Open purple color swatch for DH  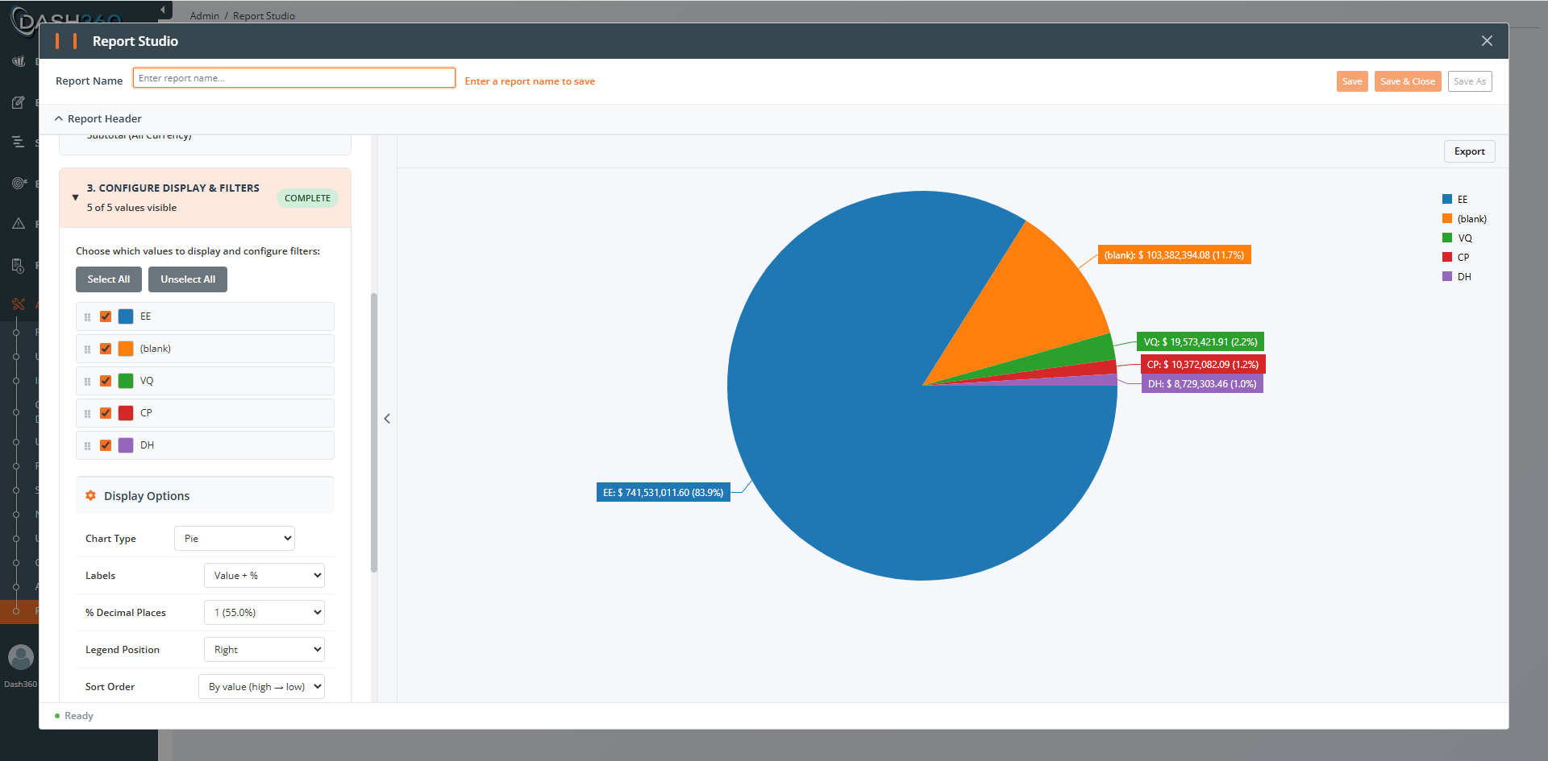pos(126,445)
